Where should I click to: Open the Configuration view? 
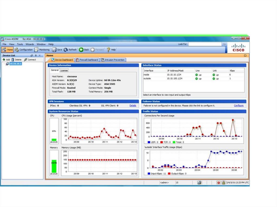point(24,50)
